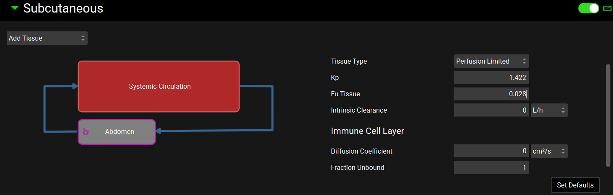This screenshot has height=195, width=613.
Task: Open the Add Tissue dropdown
Action: pyautogui.click(x=47, y=38)
